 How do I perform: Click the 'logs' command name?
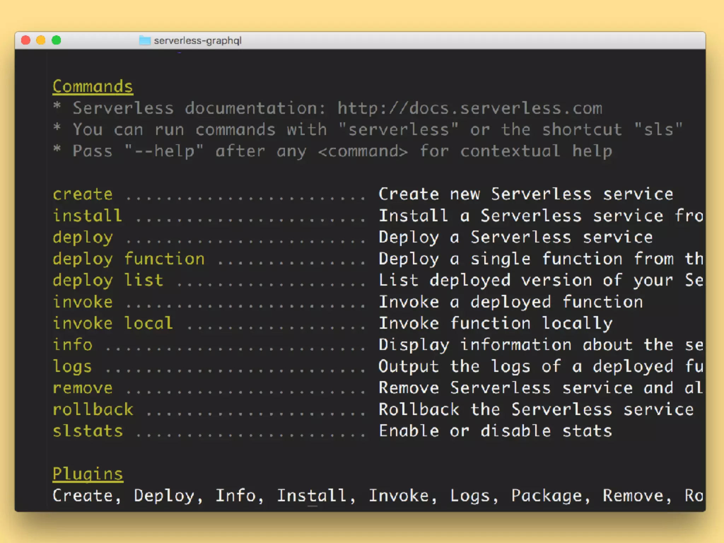[72, 367]
